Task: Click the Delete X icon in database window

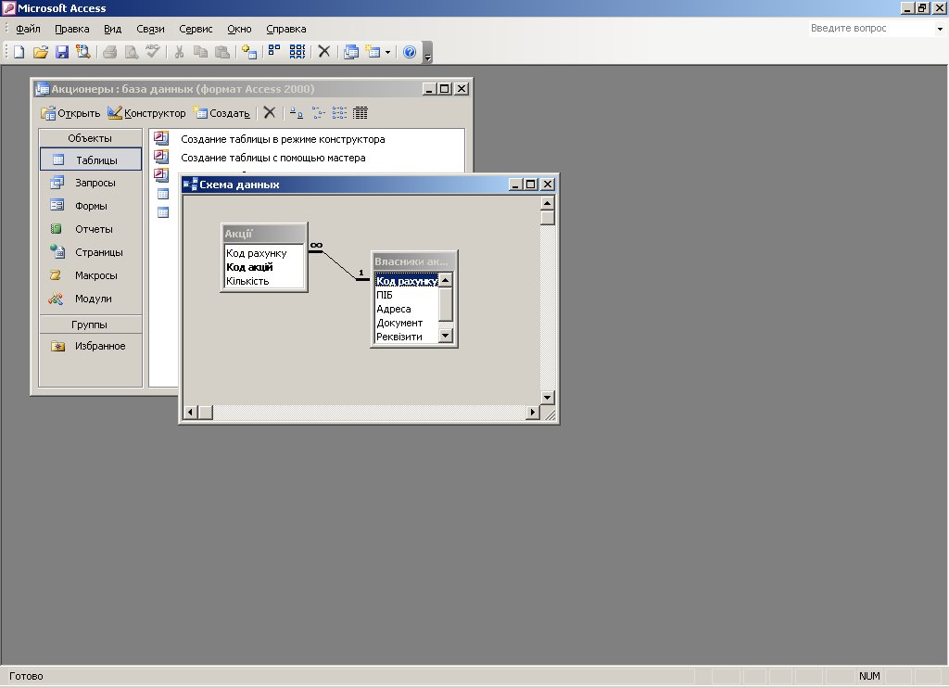Action: coord(270,112)
